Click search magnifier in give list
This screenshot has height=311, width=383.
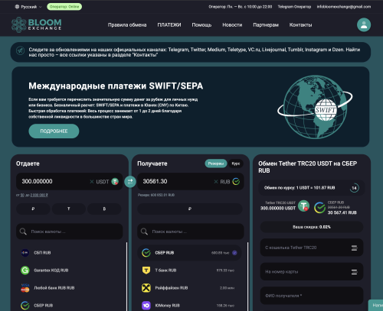(23, 232)
